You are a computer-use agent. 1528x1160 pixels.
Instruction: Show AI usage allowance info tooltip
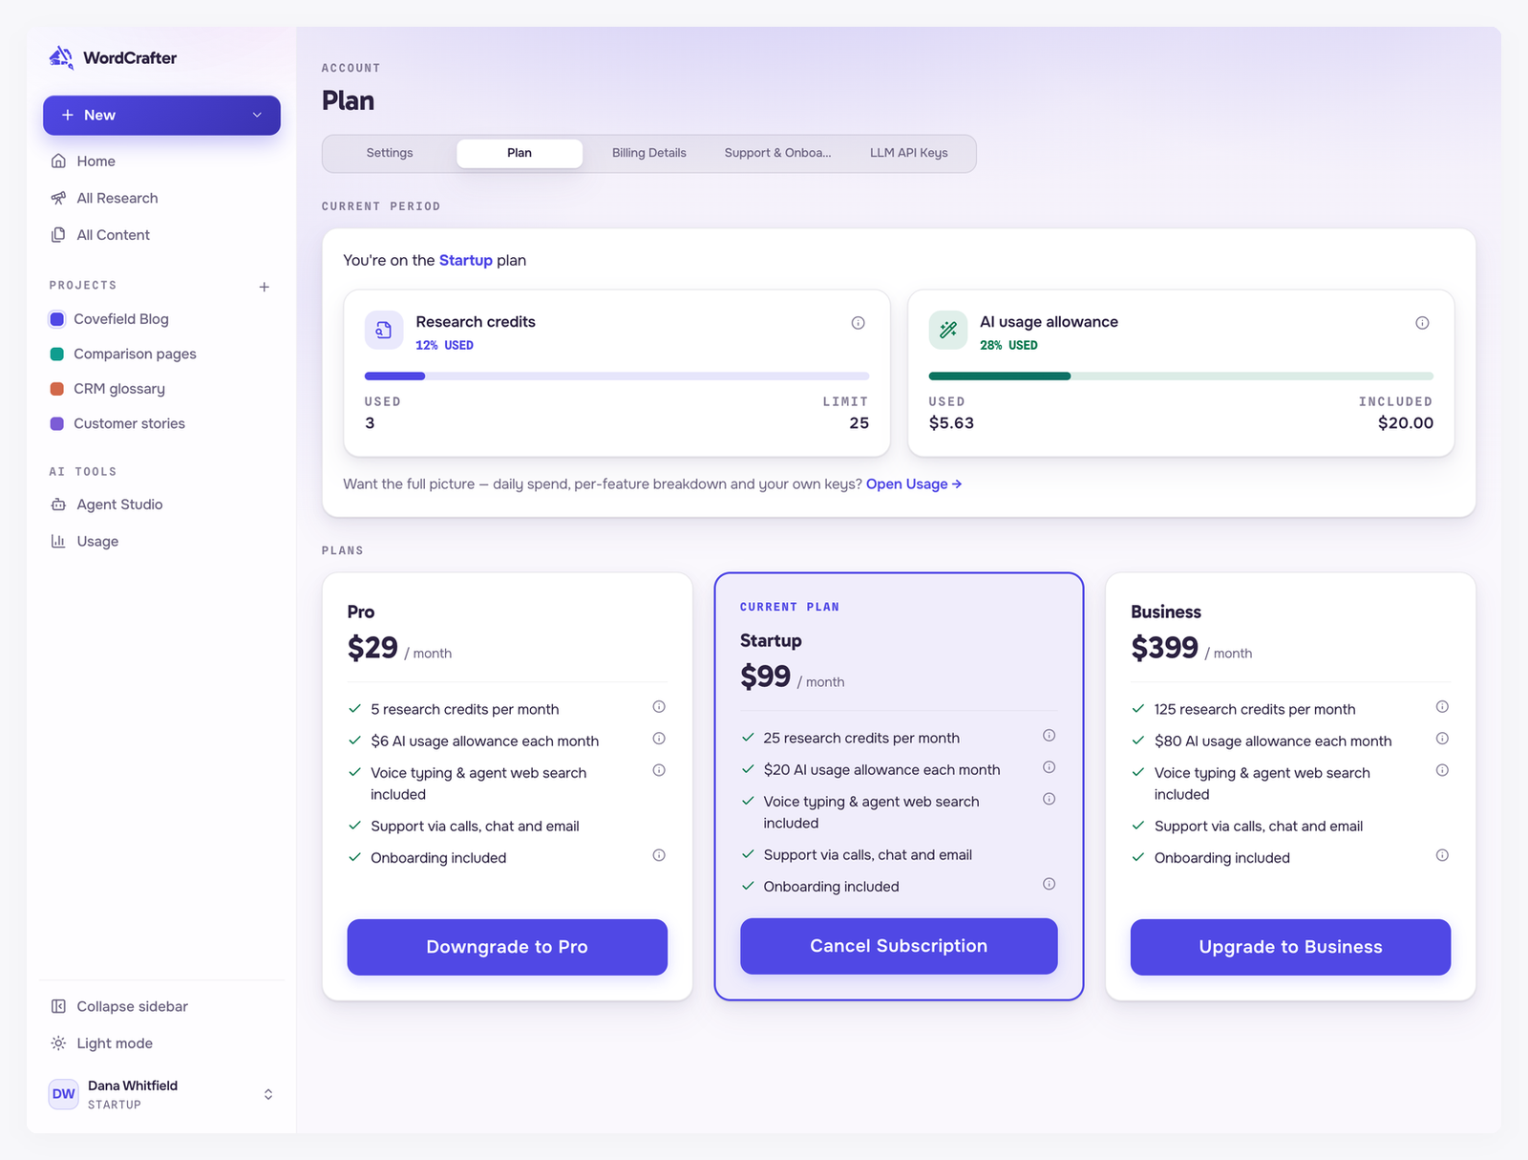coord(1422,323)
